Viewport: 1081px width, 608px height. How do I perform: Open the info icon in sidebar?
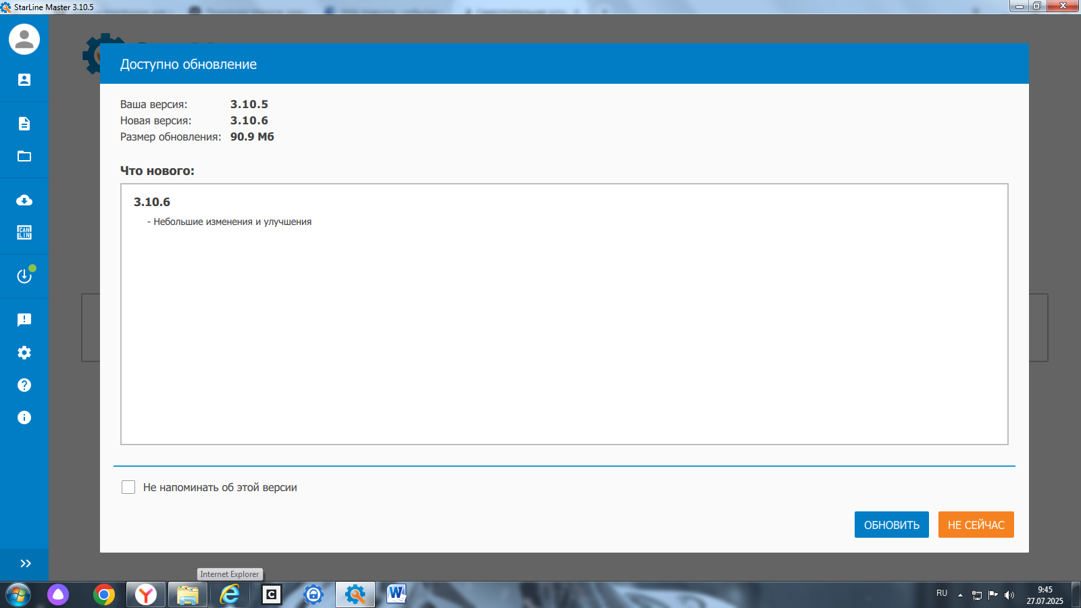tap(24, 417)
